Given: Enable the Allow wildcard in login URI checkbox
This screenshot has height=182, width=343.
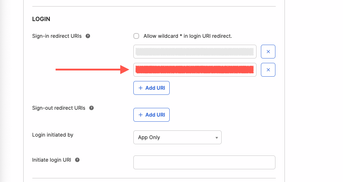Looking at the screenshot, I should coord(136,36).
